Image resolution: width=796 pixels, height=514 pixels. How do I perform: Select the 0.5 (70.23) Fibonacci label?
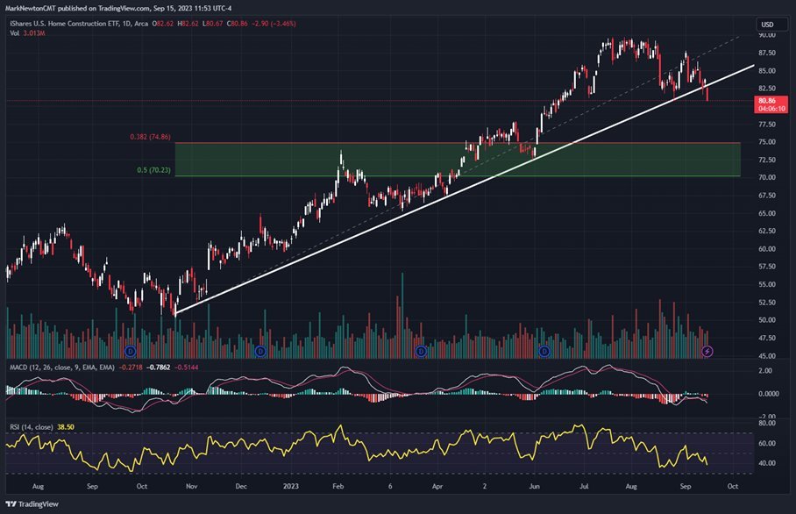[153, 169]
